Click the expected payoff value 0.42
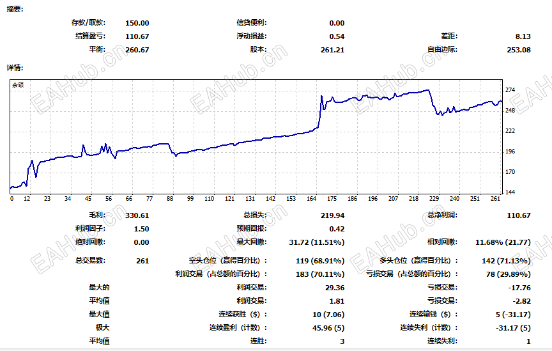Image resolution: width=552 pixels, height=351 pixels. [337, 229]
